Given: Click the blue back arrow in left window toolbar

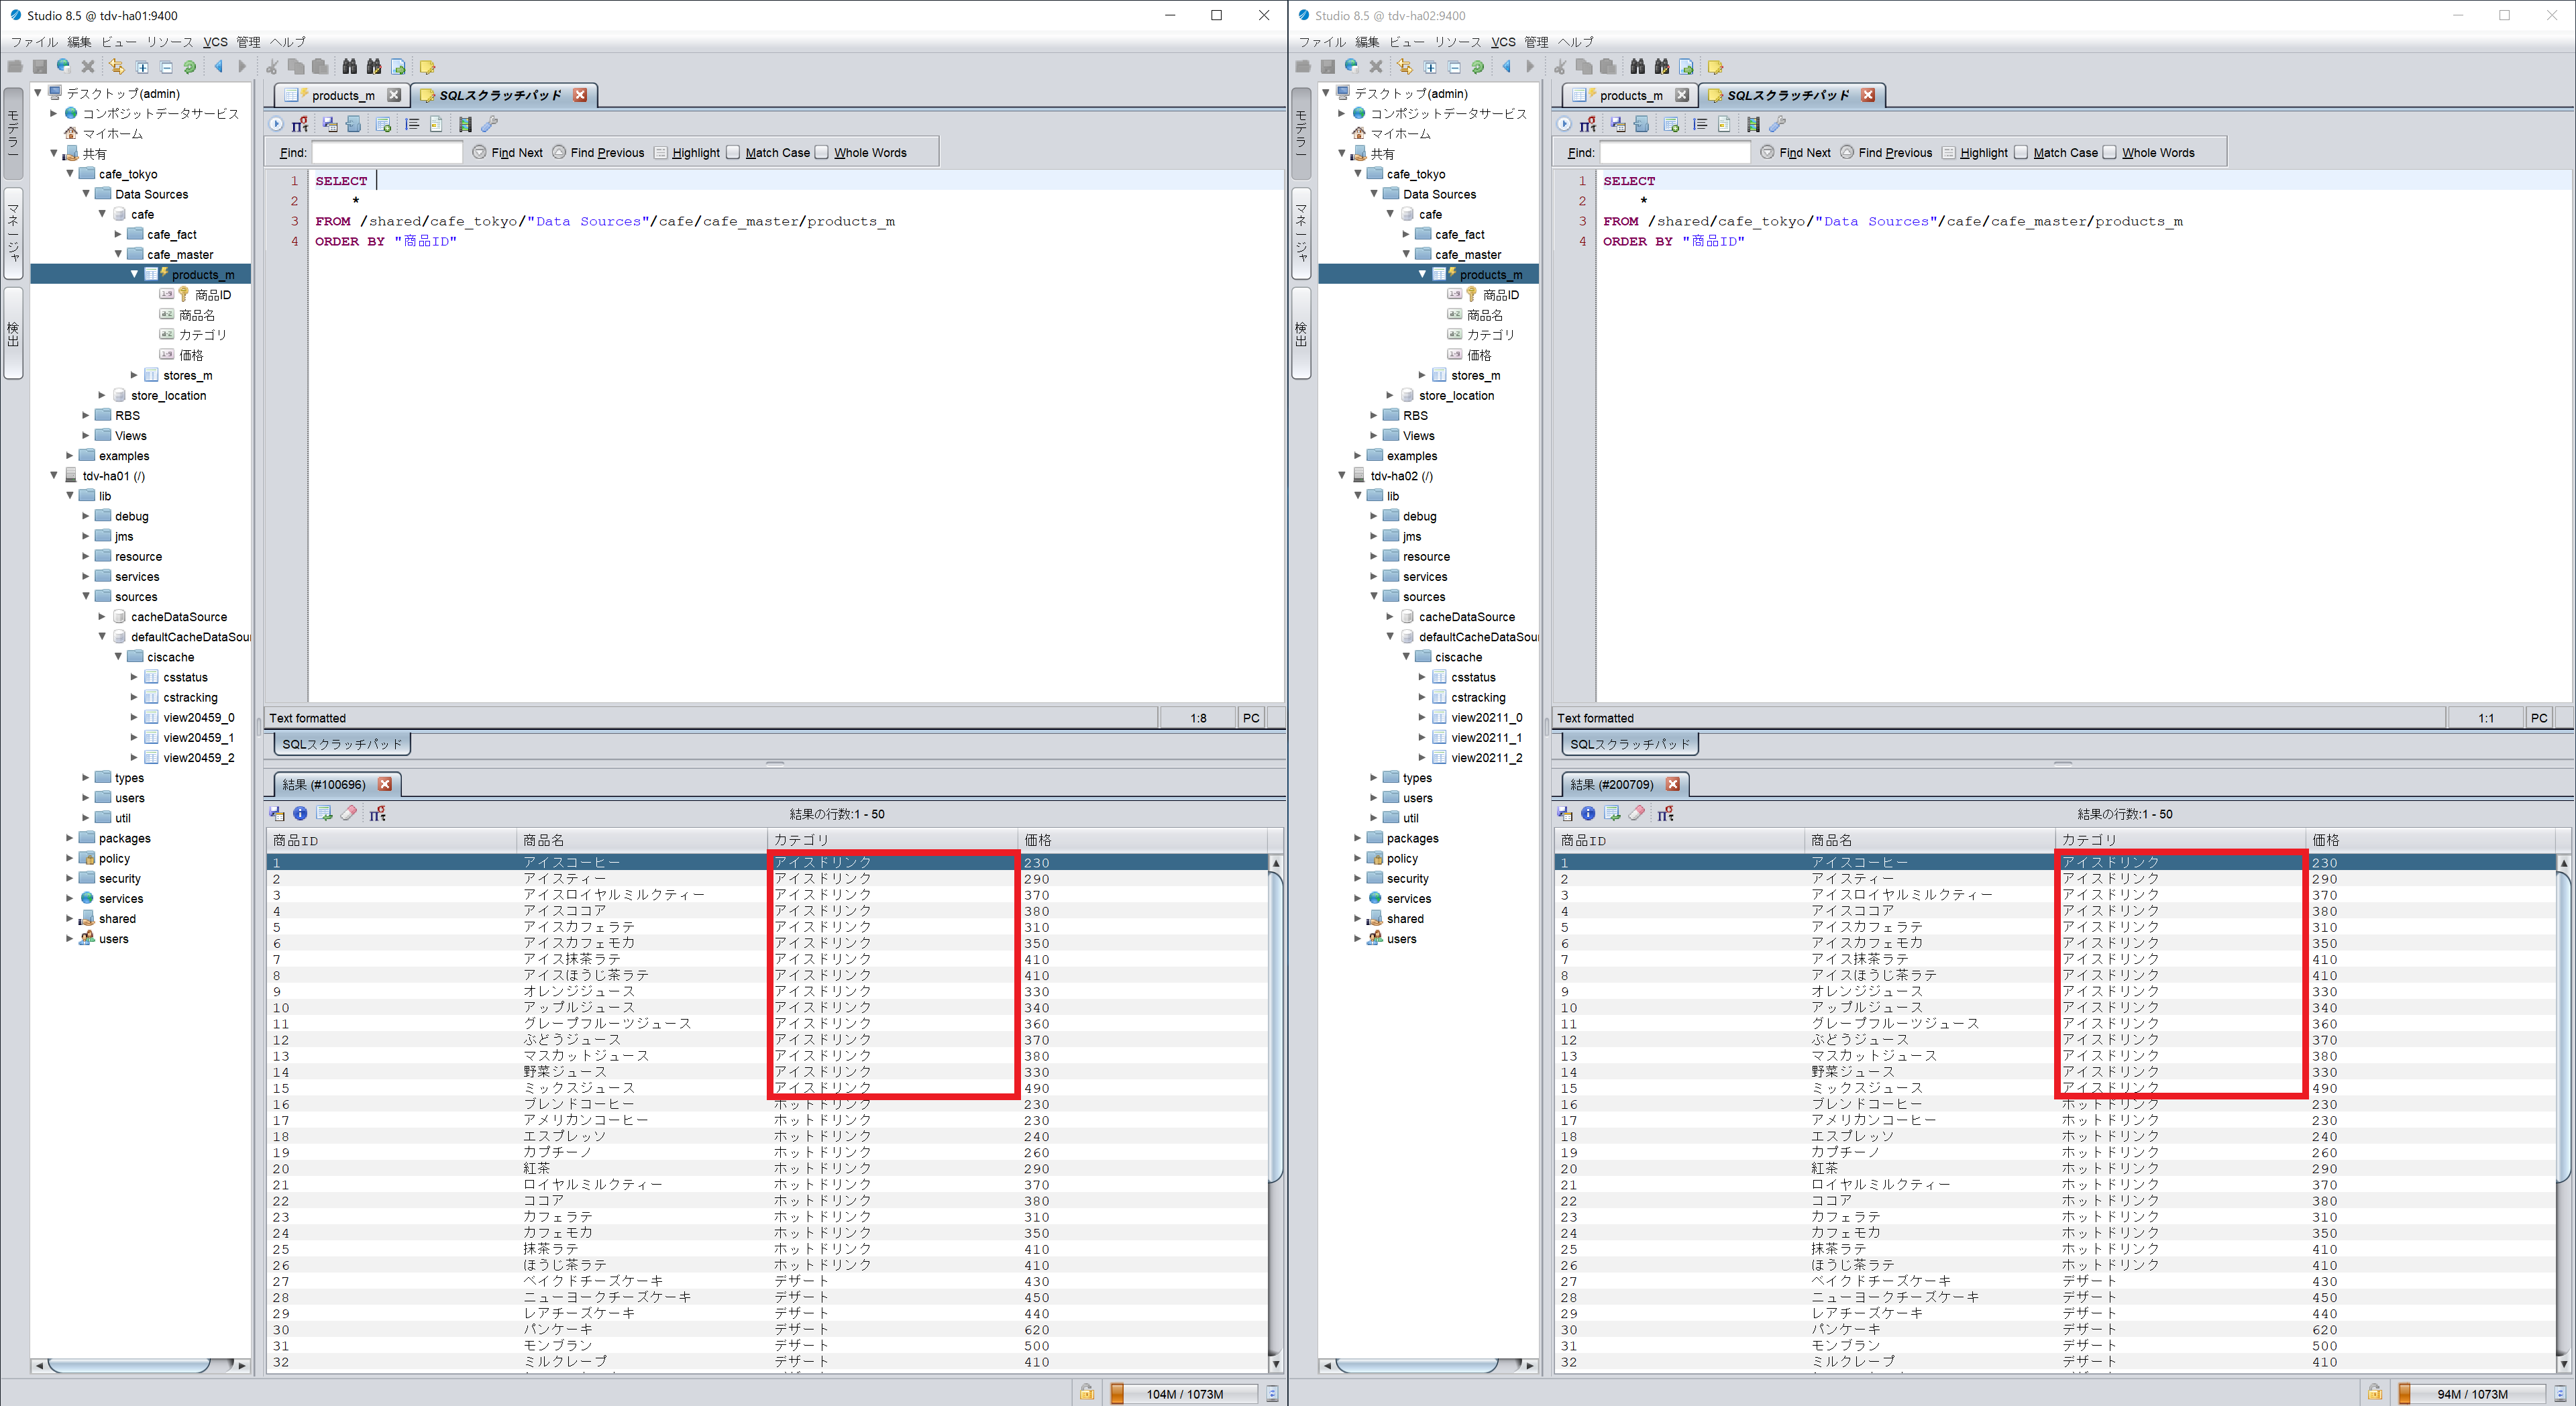Looking at the screenshot, I should tap(218, 67).
